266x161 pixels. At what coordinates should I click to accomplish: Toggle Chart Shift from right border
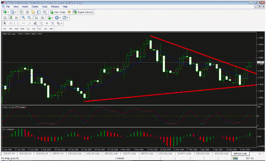pos(42,17)
